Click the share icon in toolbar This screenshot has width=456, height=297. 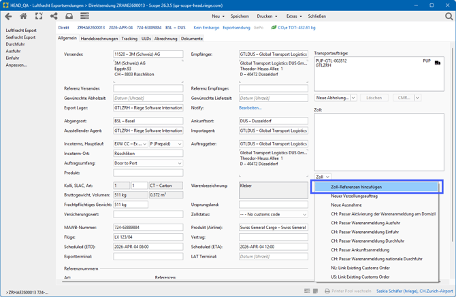point(54,16)
